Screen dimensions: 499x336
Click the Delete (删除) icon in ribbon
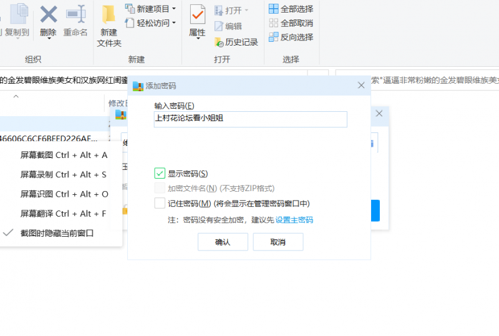click(x=48, y=14)
